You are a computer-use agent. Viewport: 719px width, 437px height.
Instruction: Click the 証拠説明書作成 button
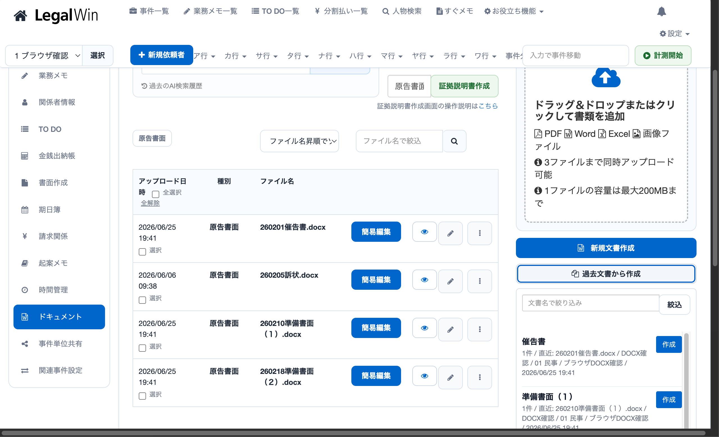pos(464,86)
